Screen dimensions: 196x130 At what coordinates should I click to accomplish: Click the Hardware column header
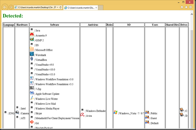pyautogui.click(x=22, y=25)
